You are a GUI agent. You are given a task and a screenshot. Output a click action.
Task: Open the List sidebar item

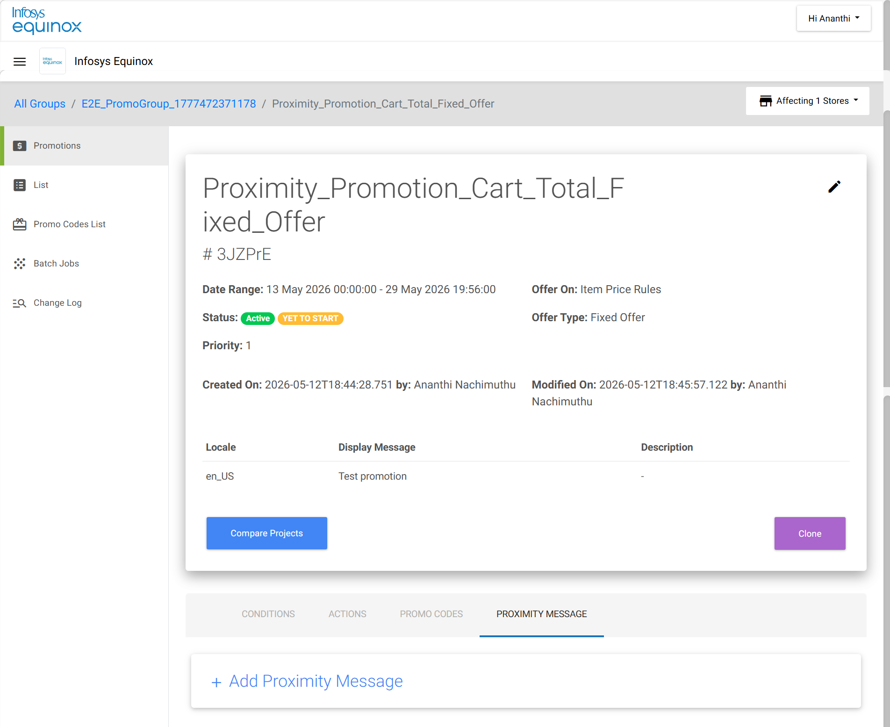point(84,185)
